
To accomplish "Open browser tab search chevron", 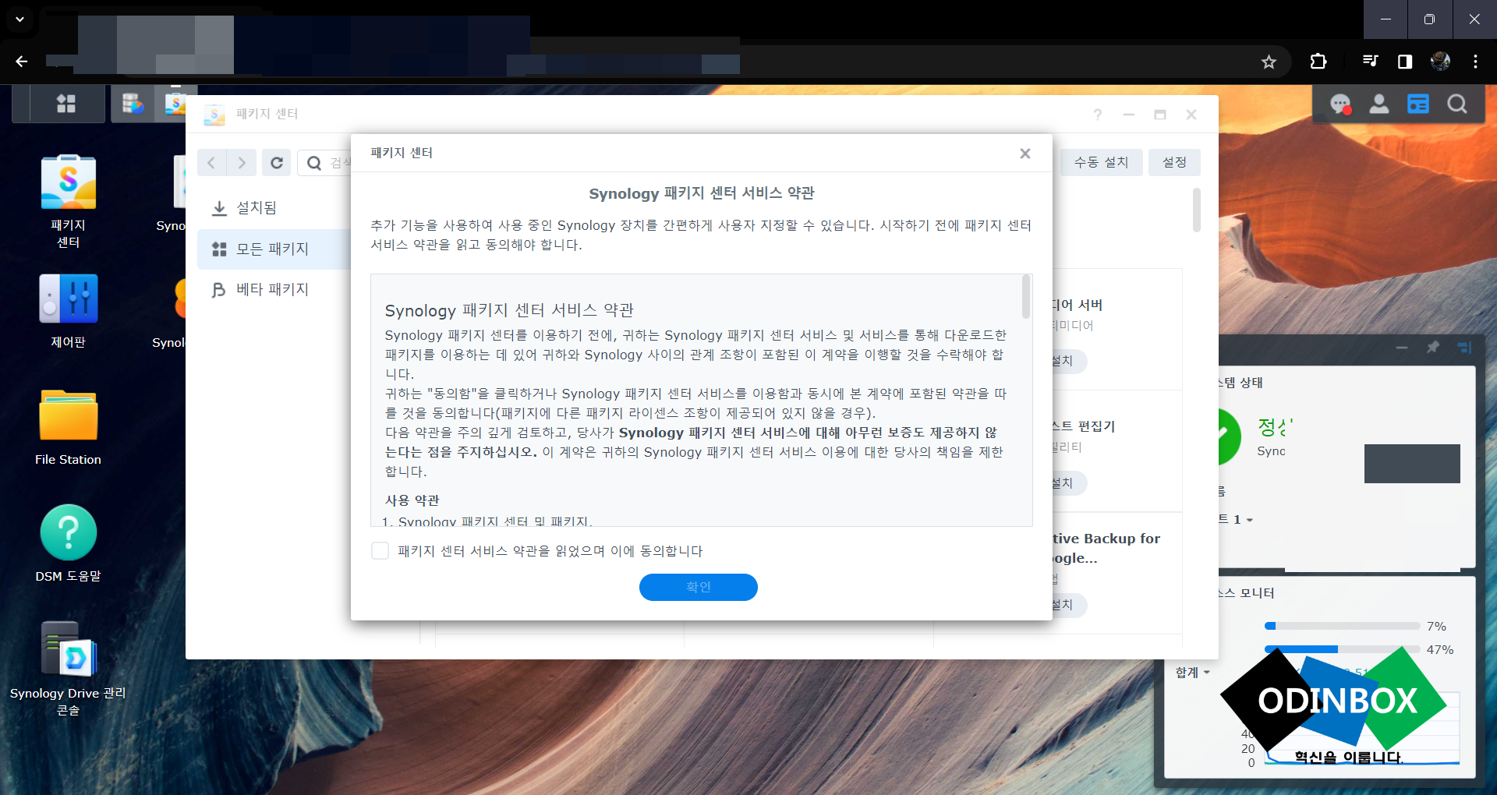I will click(20, 19).
